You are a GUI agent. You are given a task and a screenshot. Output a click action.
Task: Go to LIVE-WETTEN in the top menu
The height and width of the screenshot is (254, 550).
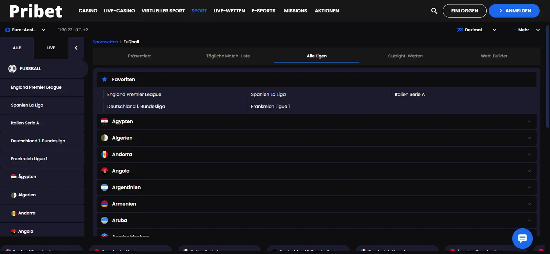coord(229,11)
